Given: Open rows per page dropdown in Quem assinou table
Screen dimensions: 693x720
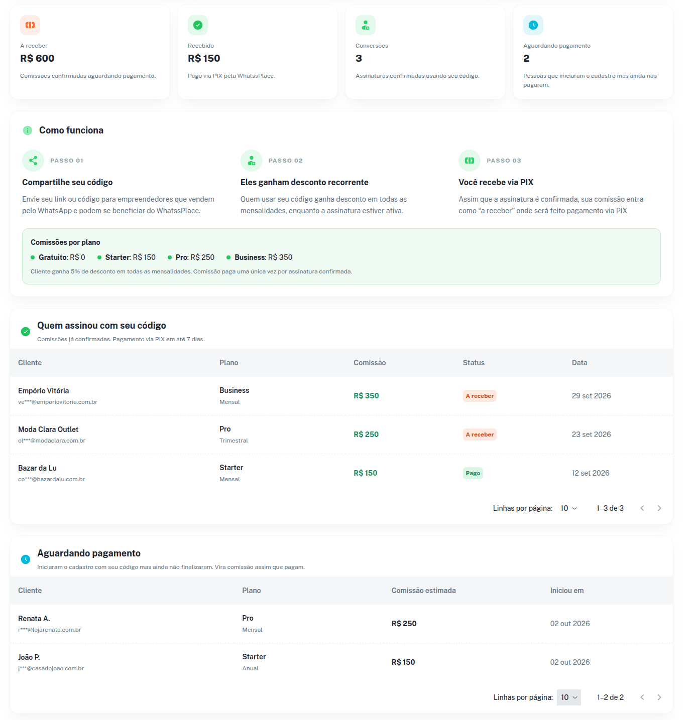Looking at the screenshot, I should coord(568,508).
